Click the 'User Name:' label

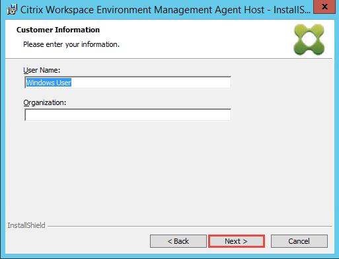(x=42, y=70)
